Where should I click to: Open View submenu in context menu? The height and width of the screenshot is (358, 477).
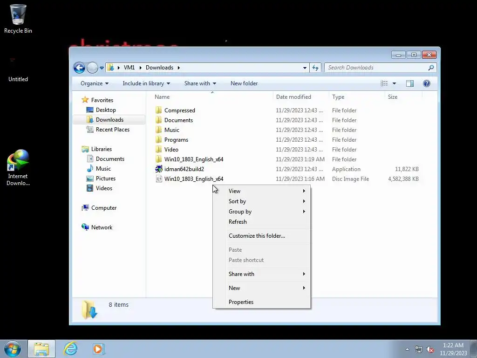tap(262, 191)
